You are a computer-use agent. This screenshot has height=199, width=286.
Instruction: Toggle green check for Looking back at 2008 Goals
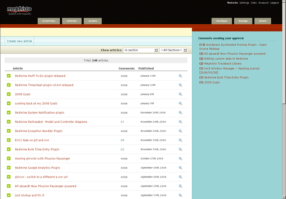click(9, 104)
